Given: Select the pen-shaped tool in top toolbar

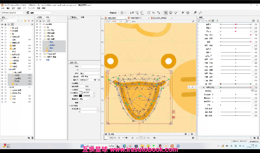Looking at the screenshot, I should coord(195,13).
